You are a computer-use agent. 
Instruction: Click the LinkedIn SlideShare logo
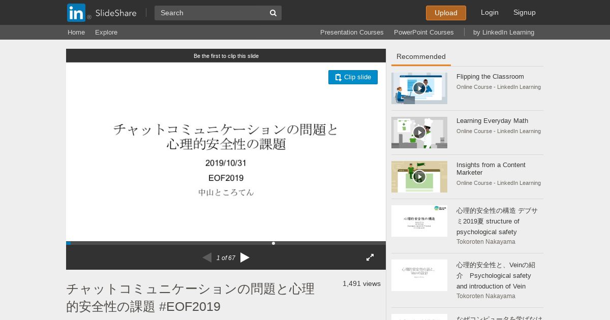tap(102, 13)
